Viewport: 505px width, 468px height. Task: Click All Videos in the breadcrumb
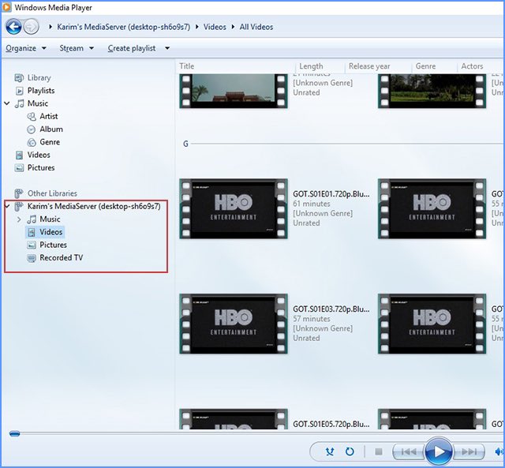[x=256, y=27]
